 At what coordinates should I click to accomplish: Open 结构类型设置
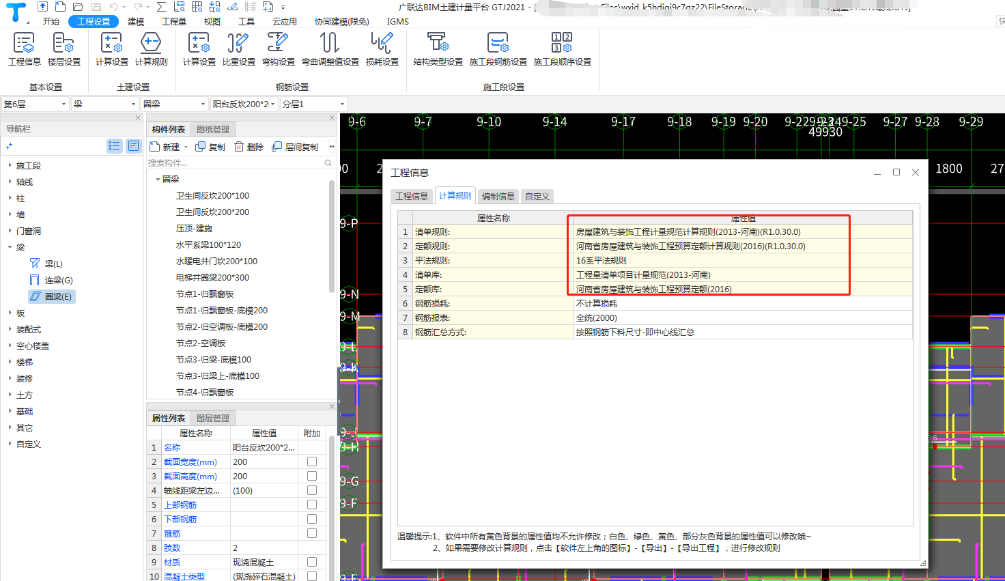(x=438, y=49)
